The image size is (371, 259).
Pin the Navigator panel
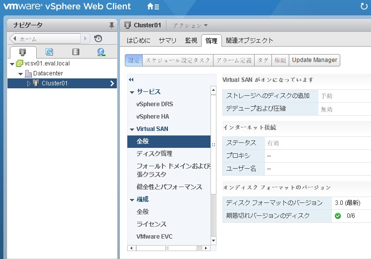coord(111,25)
